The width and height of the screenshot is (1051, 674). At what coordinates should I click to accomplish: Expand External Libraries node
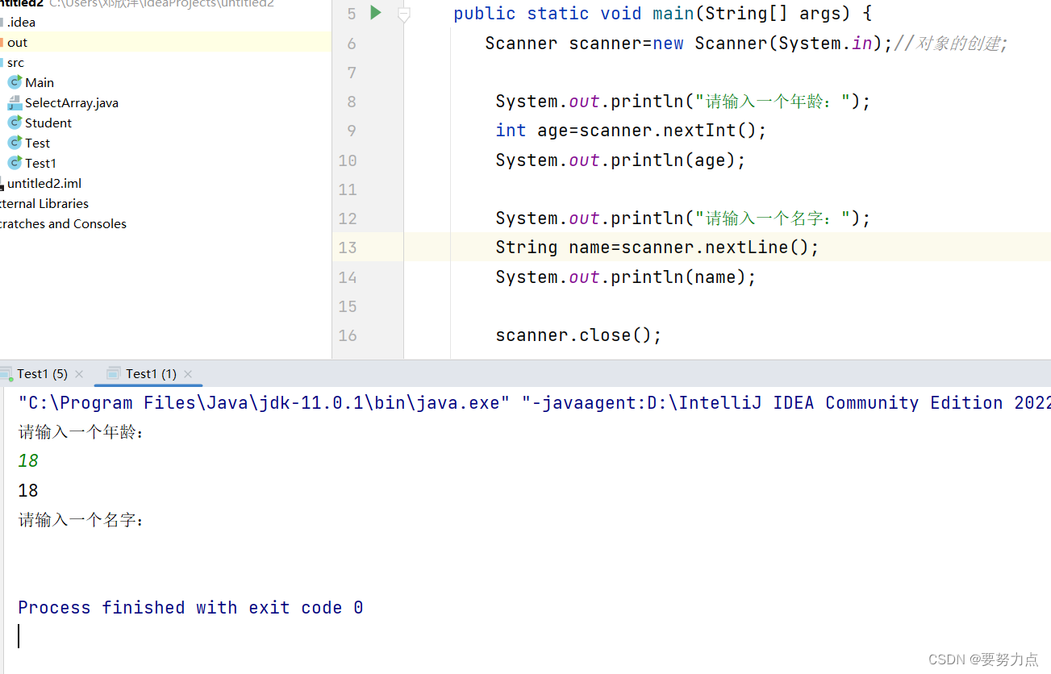pyautogui.click(x=44, y=203)
